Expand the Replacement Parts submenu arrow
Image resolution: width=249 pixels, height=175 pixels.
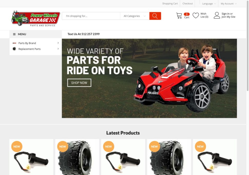[x=58, y=49]
